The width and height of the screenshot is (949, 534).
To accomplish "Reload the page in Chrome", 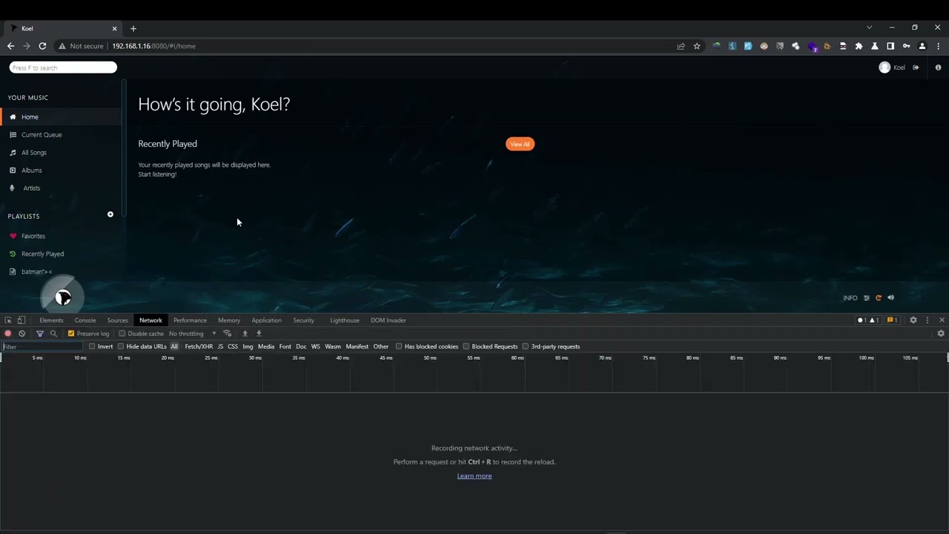I will click(x=42, y=46).
